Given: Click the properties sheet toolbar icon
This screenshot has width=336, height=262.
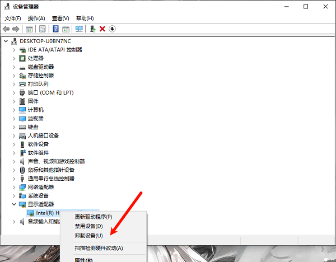Looking at the screenshot, I should 42,29.
